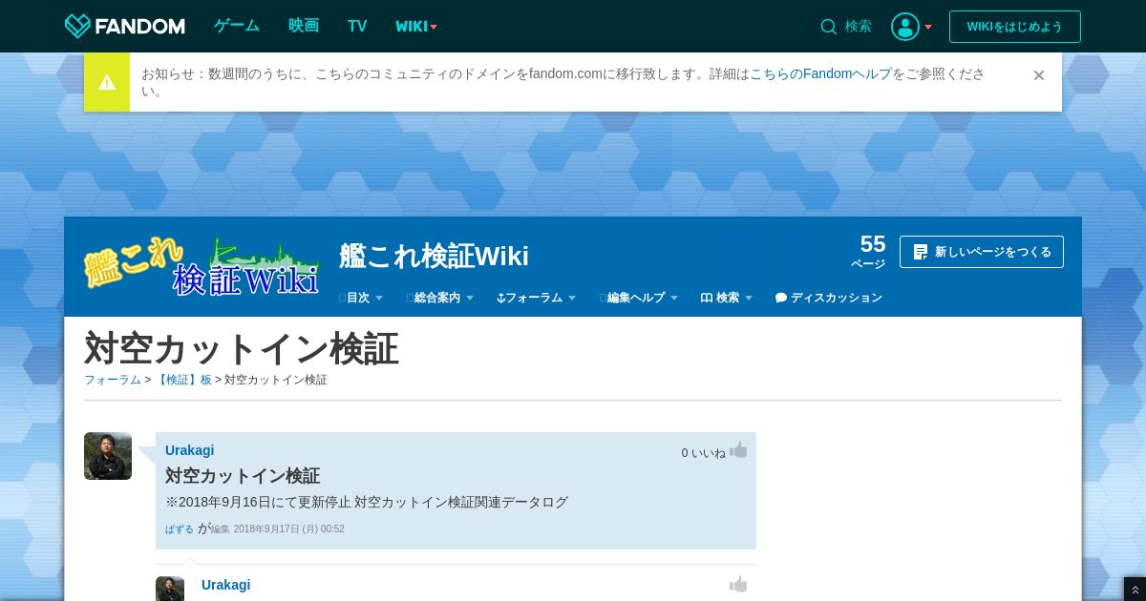Expand the 検索 wiki navigation menu
This screenshot has height=601, width=1146.
tap(727, 298)
